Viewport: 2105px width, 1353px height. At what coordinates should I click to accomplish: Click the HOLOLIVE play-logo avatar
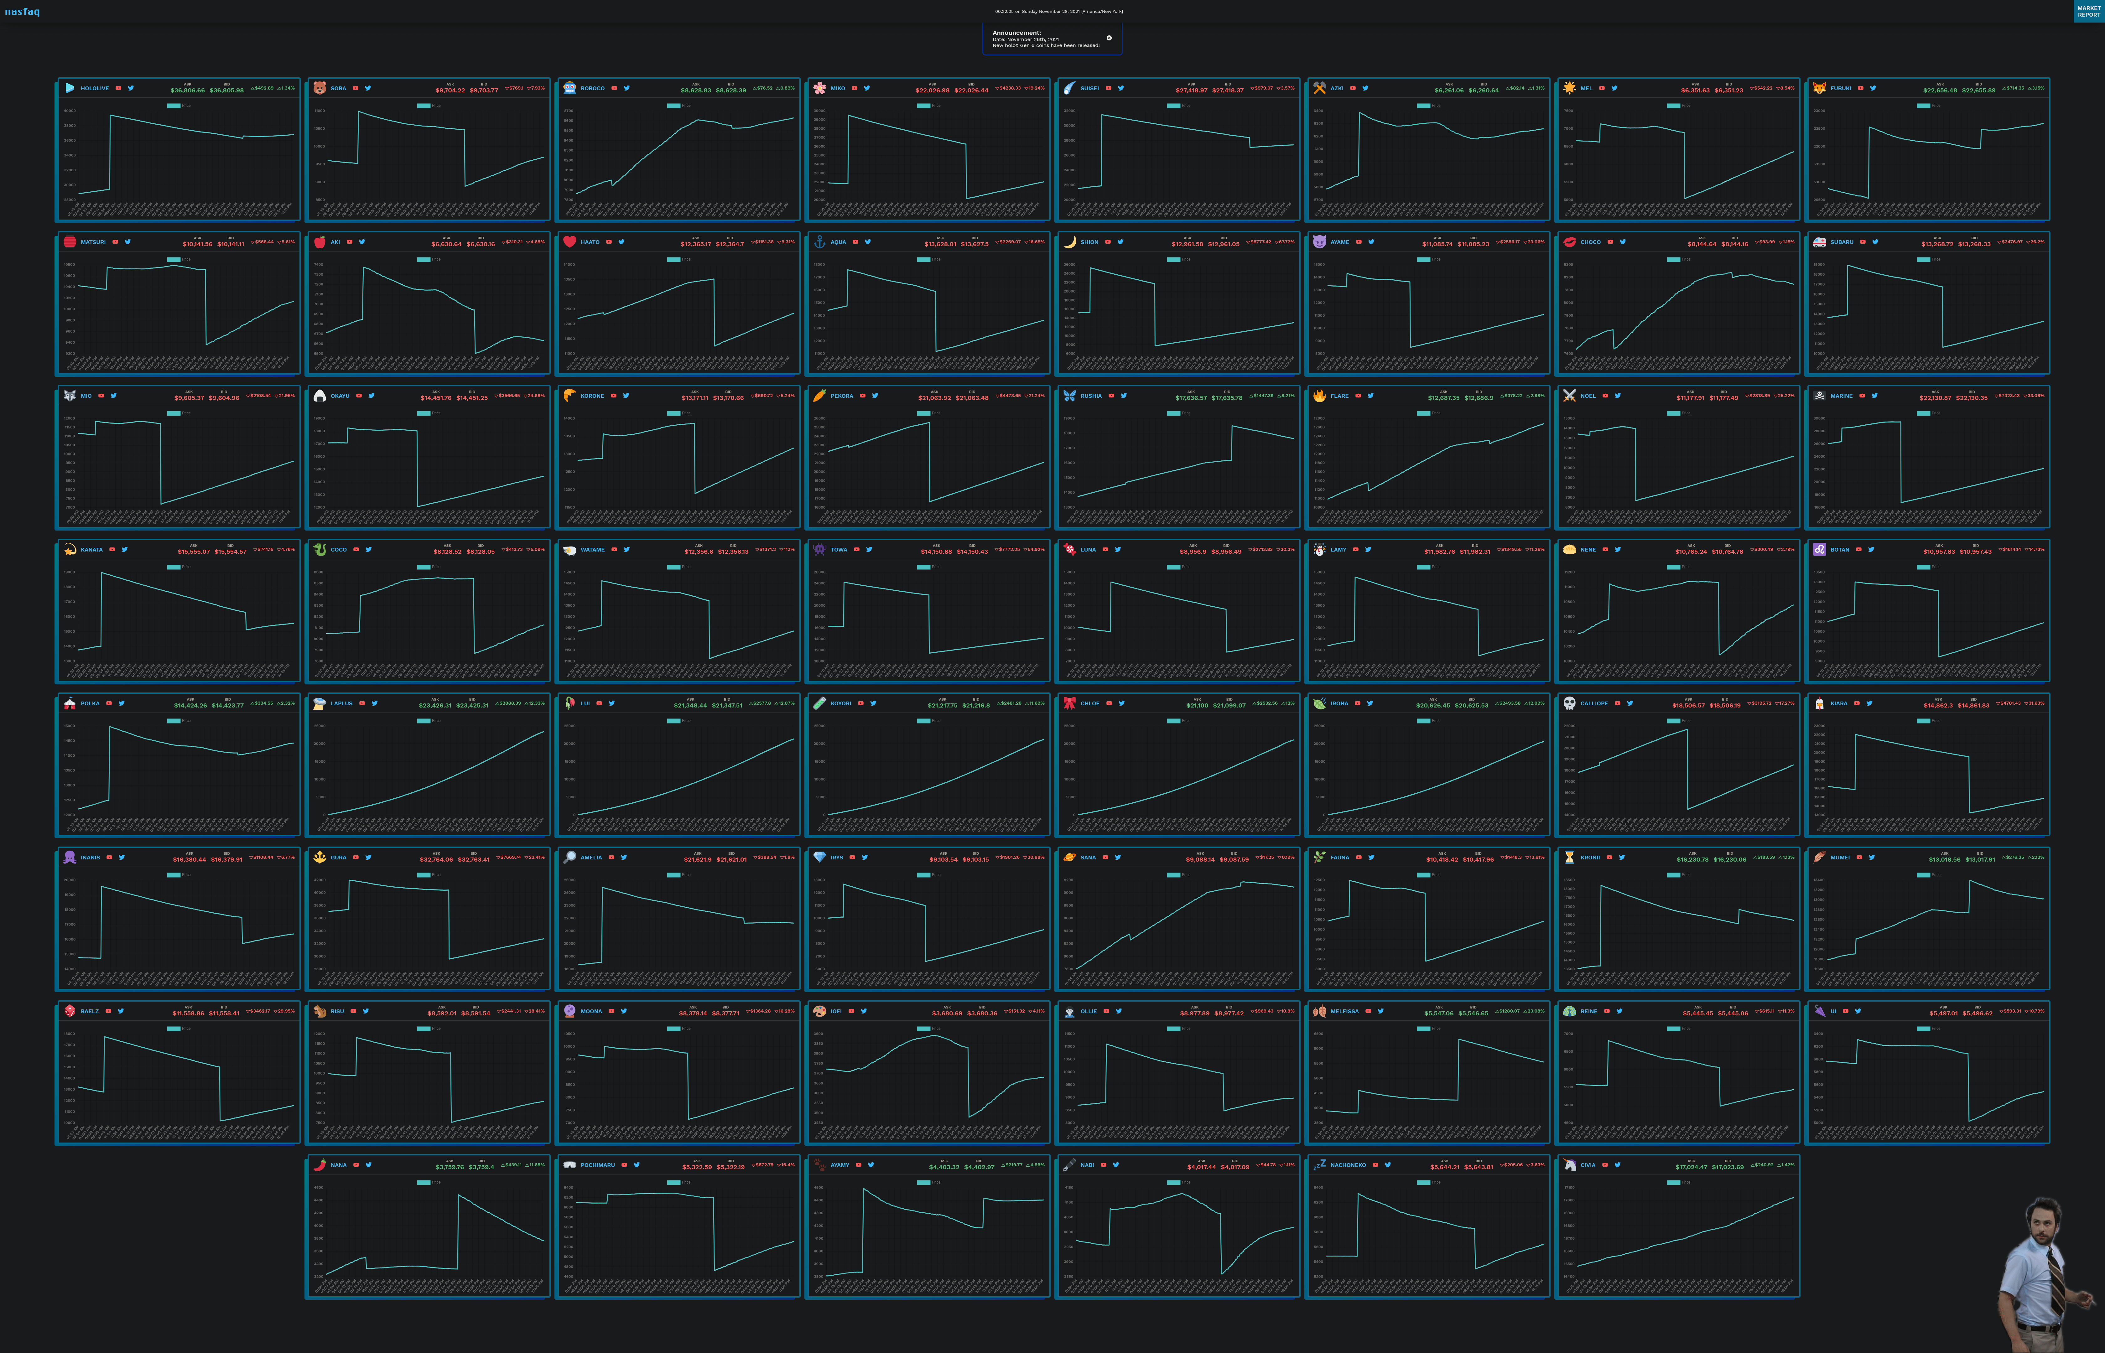pos(70,88)
